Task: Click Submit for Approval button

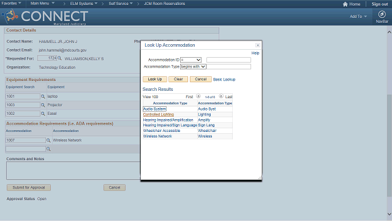Action: pos(29,188)
